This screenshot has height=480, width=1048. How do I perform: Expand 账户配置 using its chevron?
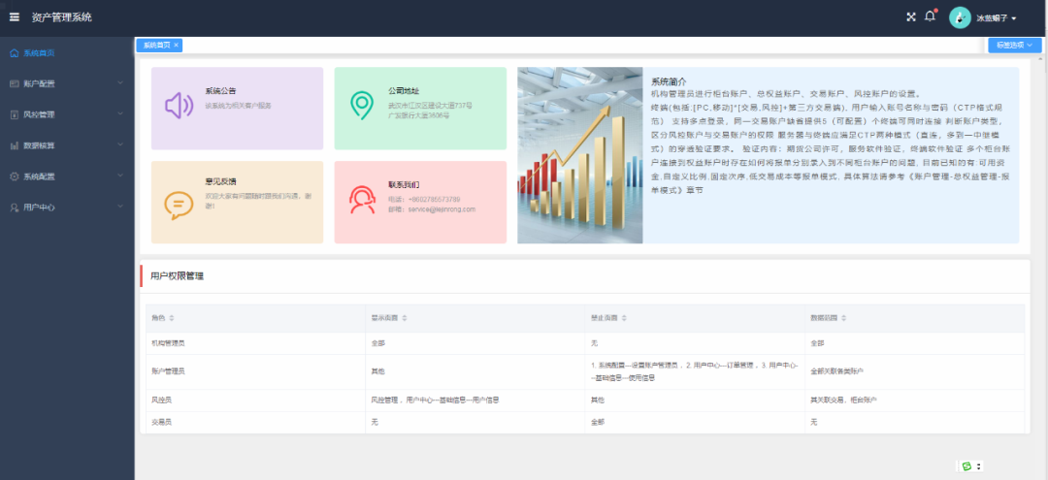(x=120, y=83)
